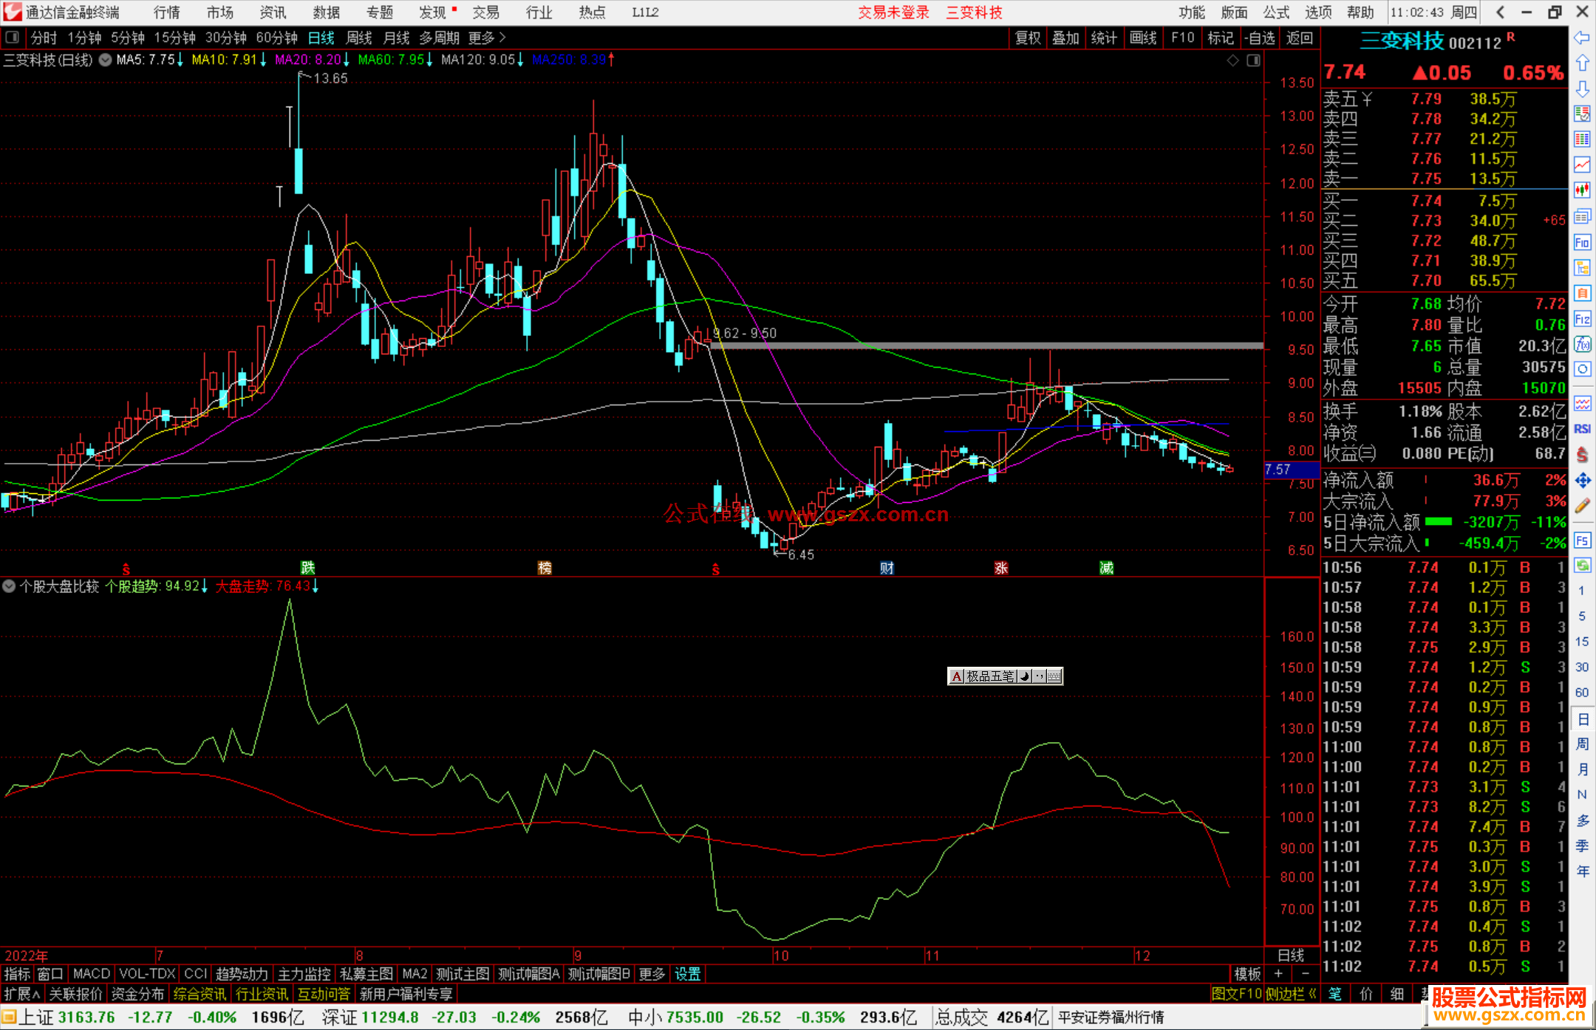This screenshot has width=1596, height=1030.
Task: Click the back arrow sidebar icon
Action: coord(1582,38)
